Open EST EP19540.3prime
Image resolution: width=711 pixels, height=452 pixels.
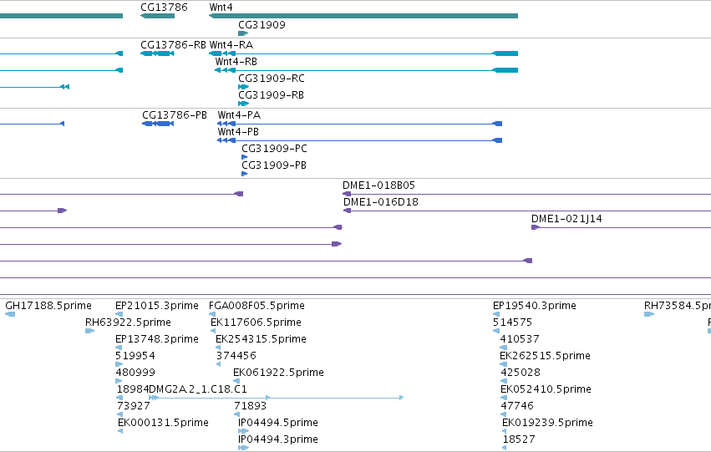click(x=535, y=306)
